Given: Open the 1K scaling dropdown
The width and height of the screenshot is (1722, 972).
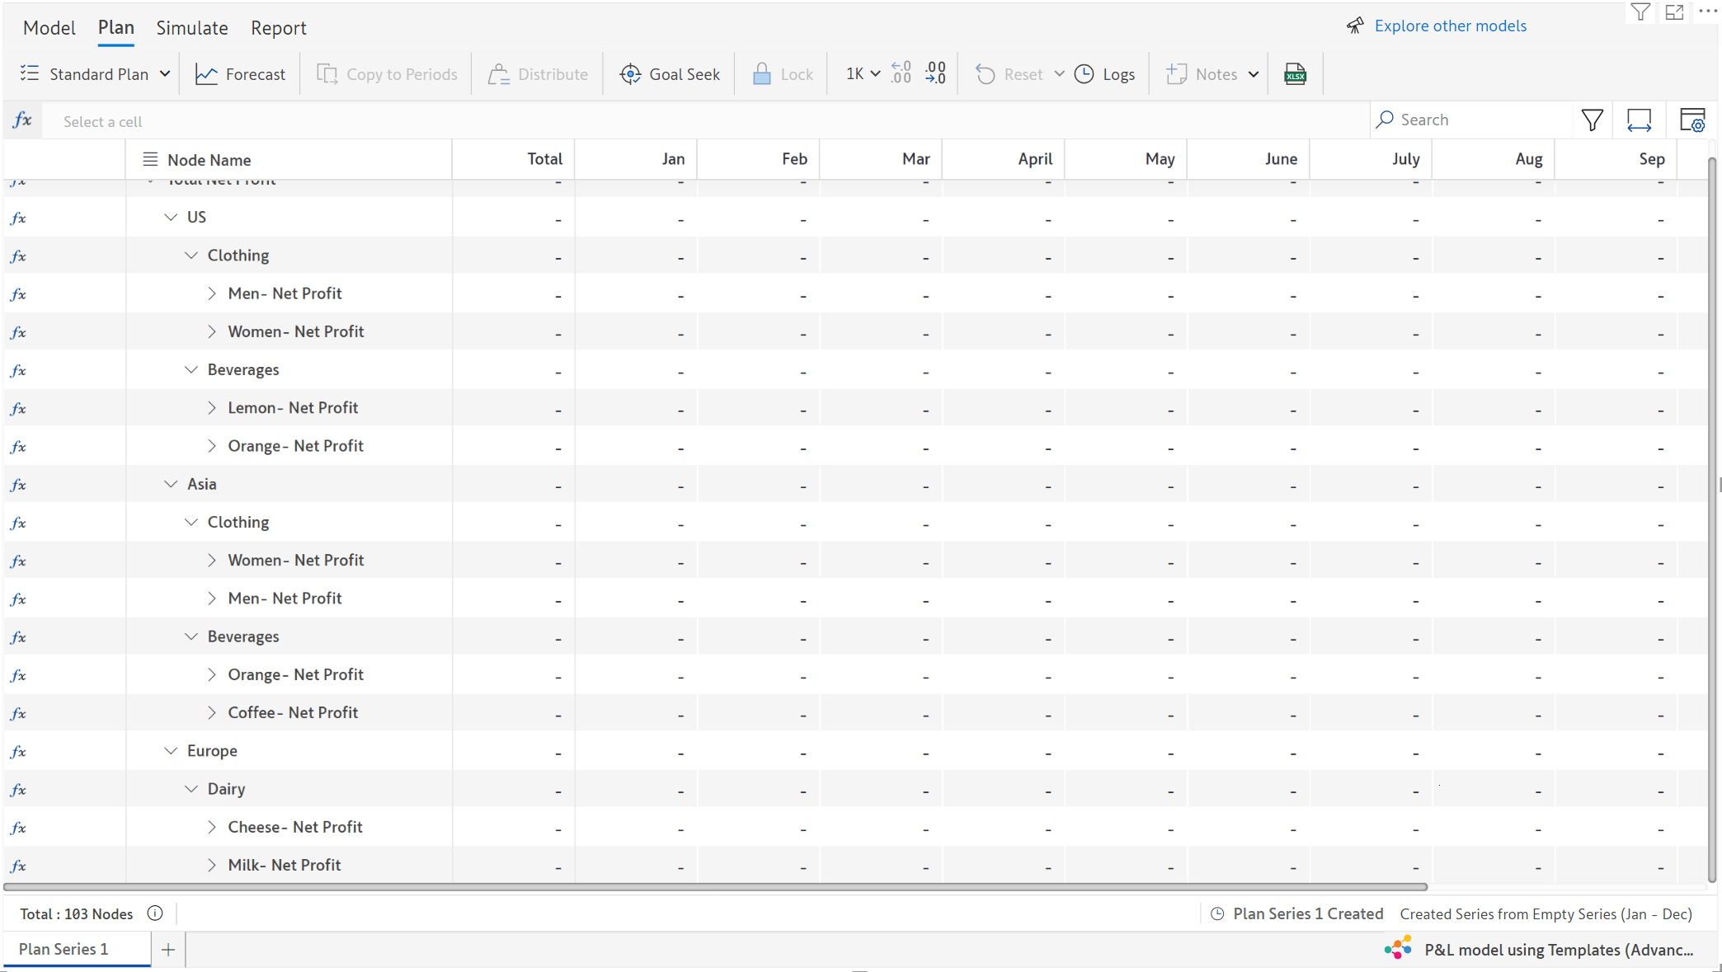Looking at the screenshot, I should tap(863, 74).
